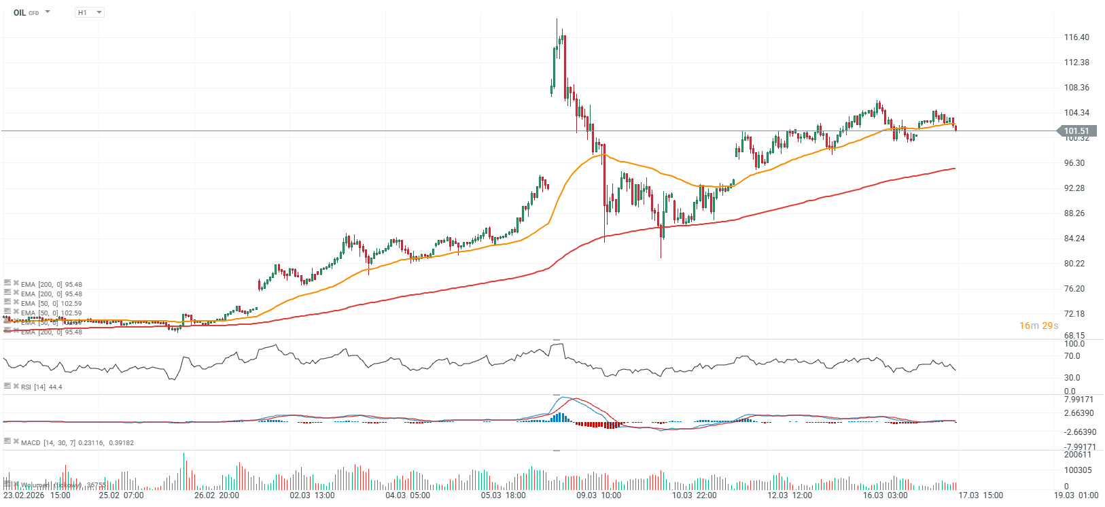Screen dimensions: 1105x507
Task: Click the resize handle above the volume panel
Action: tap(557, 451)
